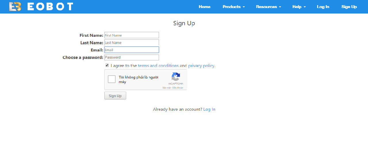Click the "Already have an account?" text

coord(177,109)
